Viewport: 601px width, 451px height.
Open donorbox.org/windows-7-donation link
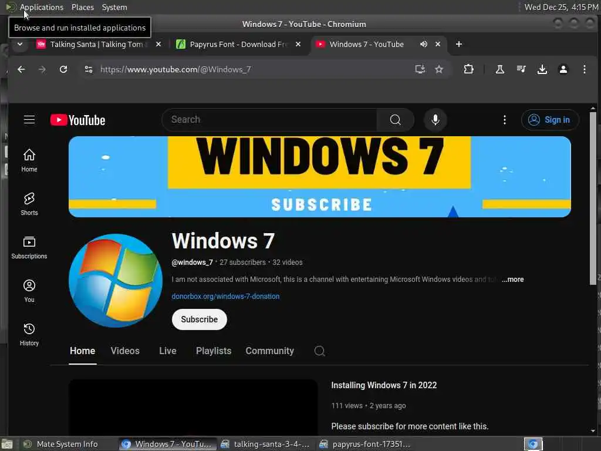225,297
